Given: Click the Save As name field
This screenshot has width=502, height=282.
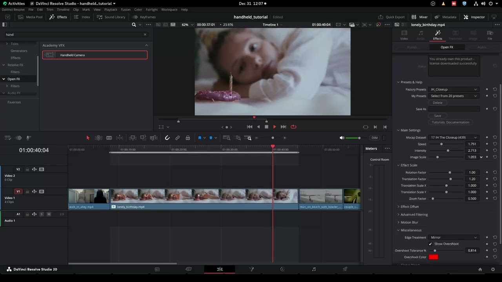Looking at the screenshot, I should (x=454, y=109).
